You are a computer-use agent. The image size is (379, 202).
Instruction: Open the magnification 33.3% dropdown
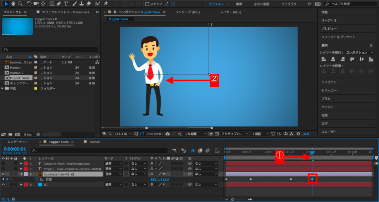pyautogui.click(x=122, y=134)
